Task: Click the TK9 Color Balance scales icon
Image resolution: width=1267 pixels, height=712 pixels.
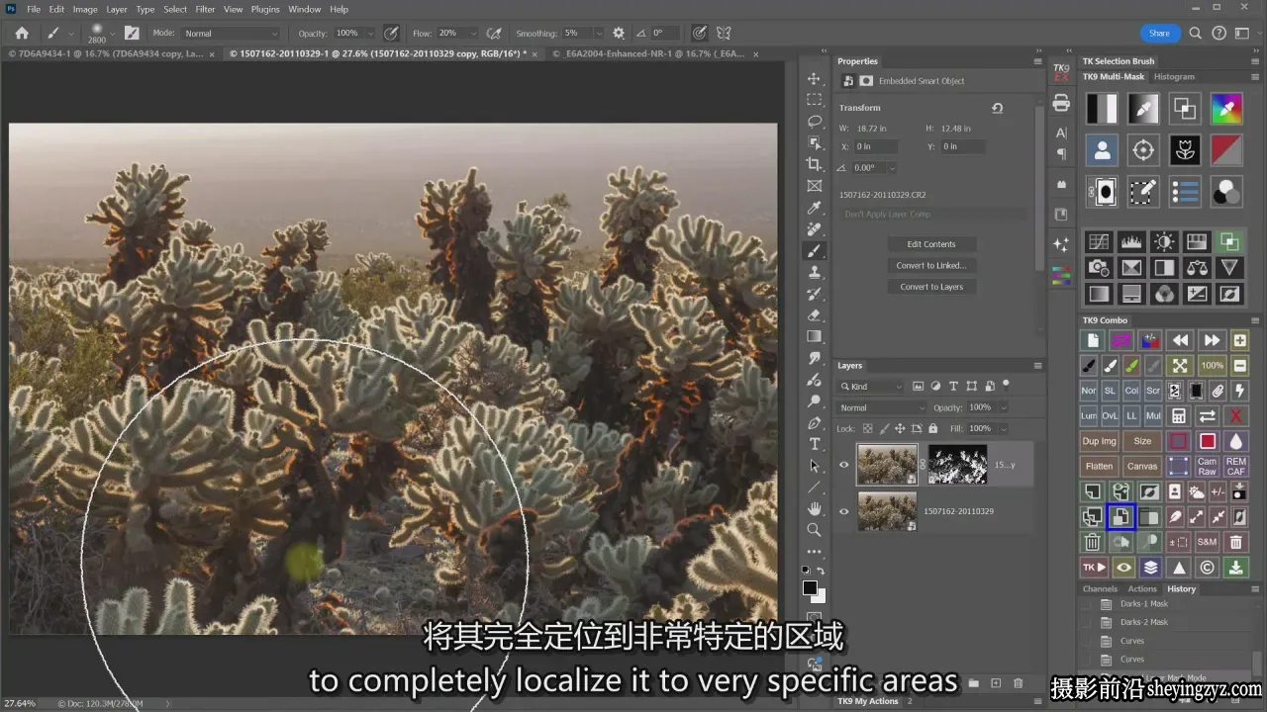Action: pos(1197,267)
